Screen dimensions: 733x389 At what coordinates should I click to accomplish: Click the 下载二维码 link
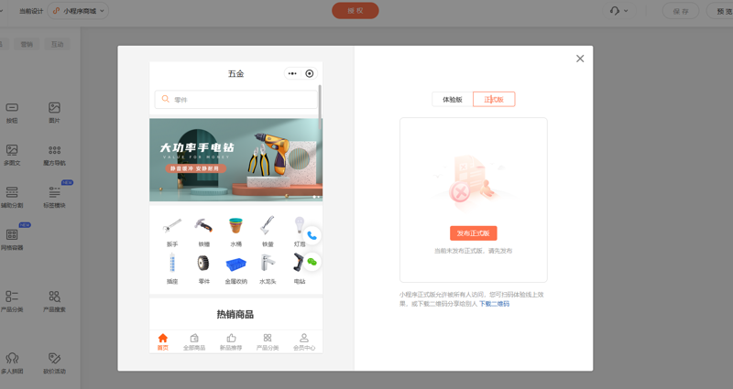coord(494,304)
